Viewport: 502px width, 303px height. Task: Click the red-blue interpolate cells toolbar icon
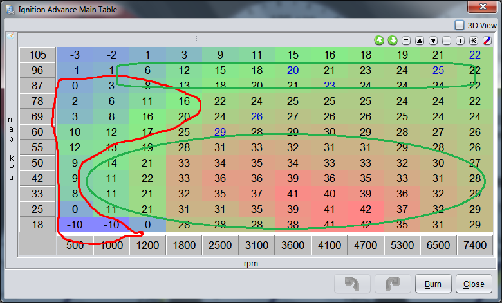487,41
